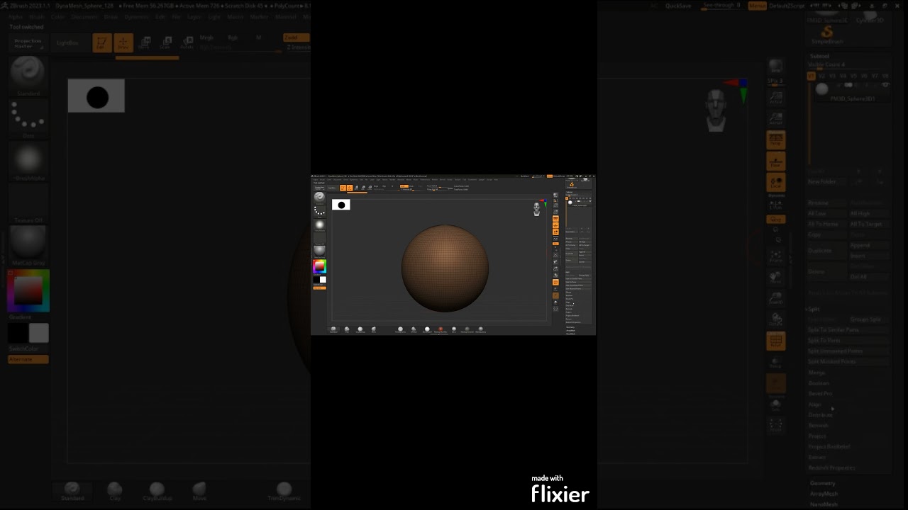Toggle Local symmetry button in center right shelf

tap(555, 232)
